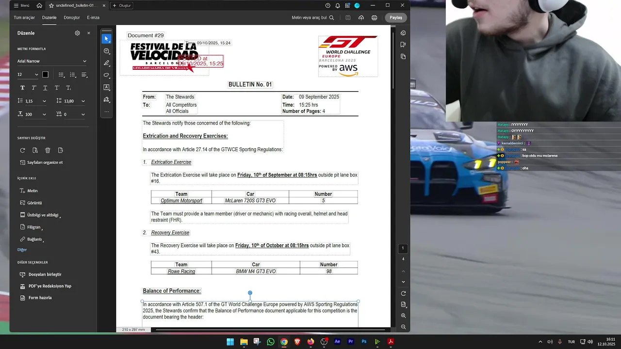Toggle superscript formatting
The width and height of the screenshot is (621, 349).
pos(57,88)
